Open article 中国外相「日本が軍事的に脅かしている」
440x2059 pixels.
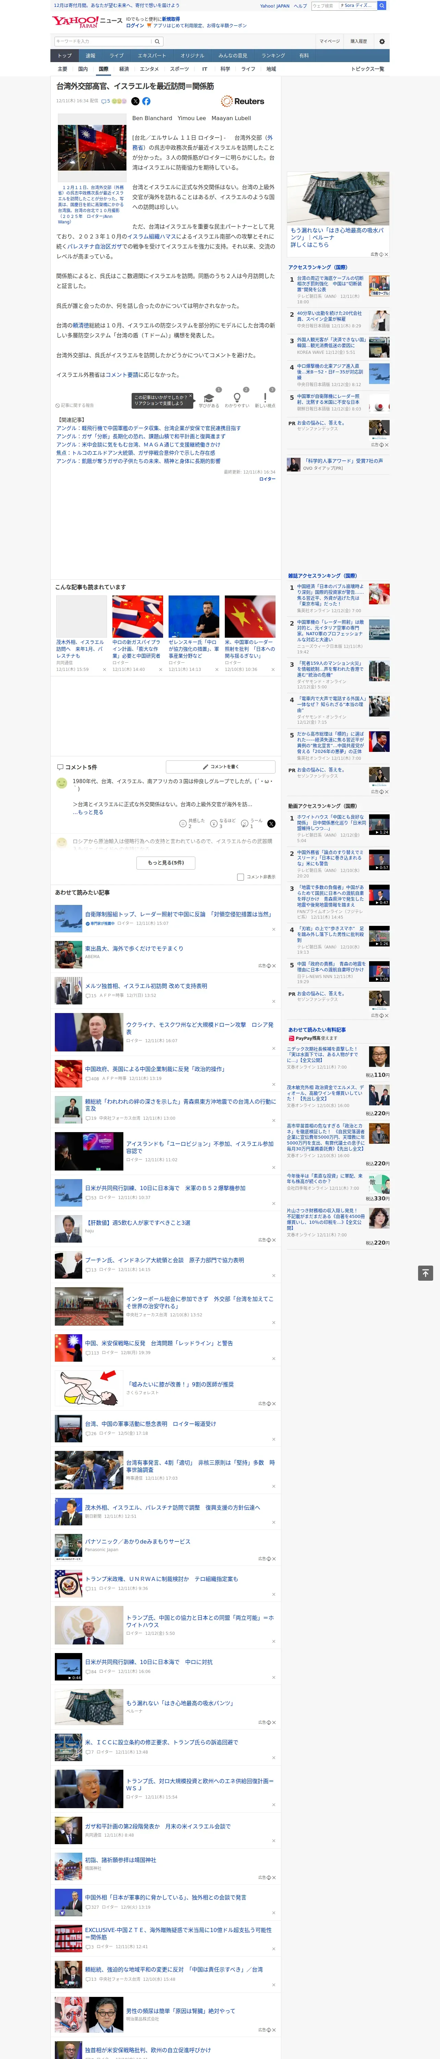pyautogui.click(x=165, y=1898)
